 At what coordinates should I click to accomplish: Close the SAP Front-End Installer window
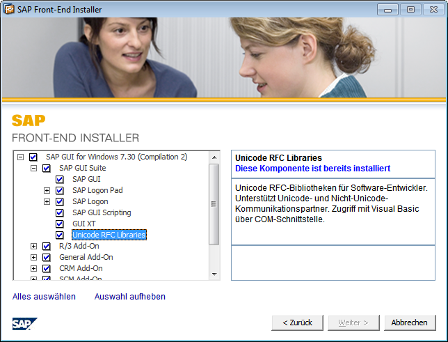point(433,10)
